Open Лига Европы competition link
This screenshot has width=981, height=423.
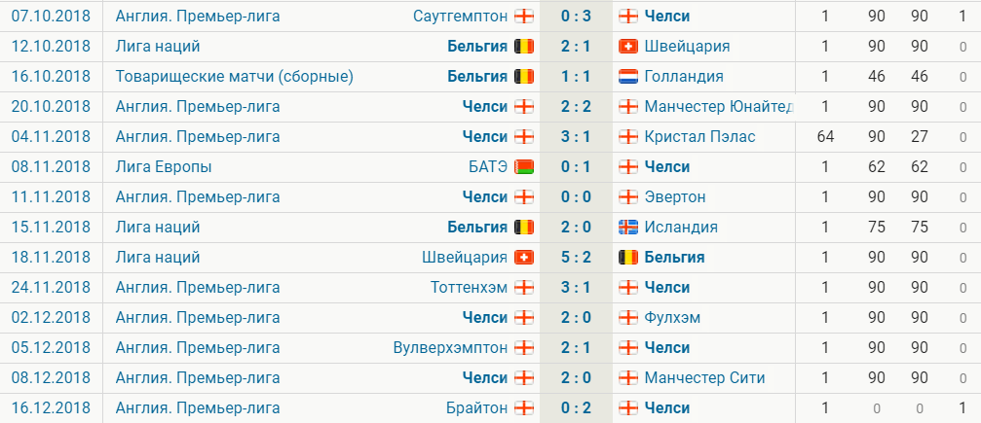[163, 166]
